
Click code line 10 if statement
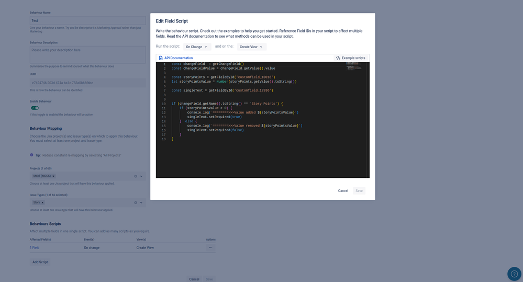click(x=227, y=104)
